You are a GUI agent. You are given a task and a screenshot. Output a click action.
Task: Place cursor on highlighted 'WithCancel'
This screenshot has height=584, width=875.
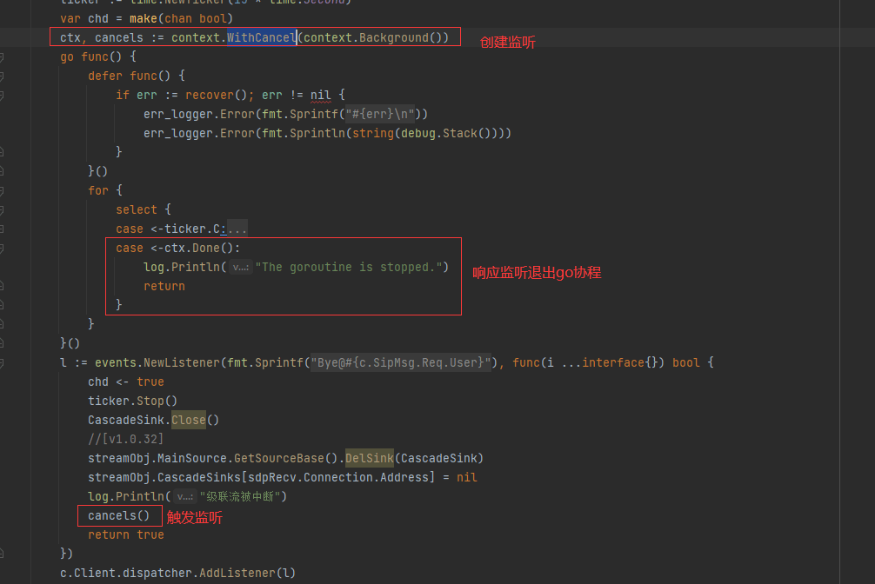click(261, 38)
